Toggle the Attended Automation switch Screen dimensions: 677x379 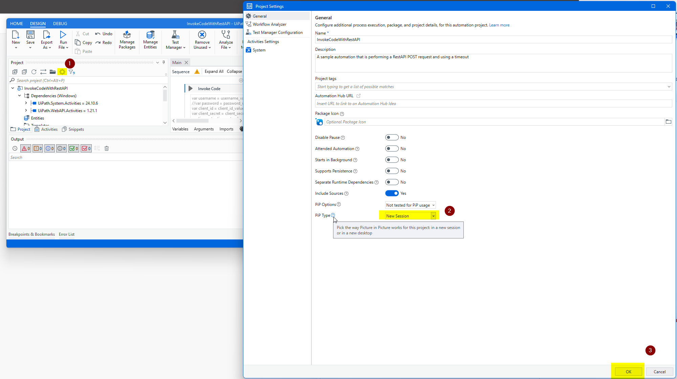392,149
